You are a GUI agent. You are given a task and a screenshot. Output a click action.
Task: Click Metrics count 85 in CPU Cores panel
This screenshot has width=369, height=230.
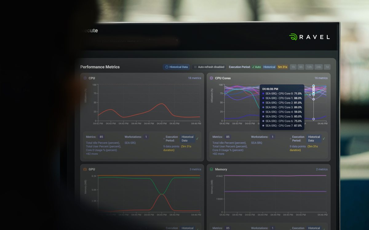228,137
